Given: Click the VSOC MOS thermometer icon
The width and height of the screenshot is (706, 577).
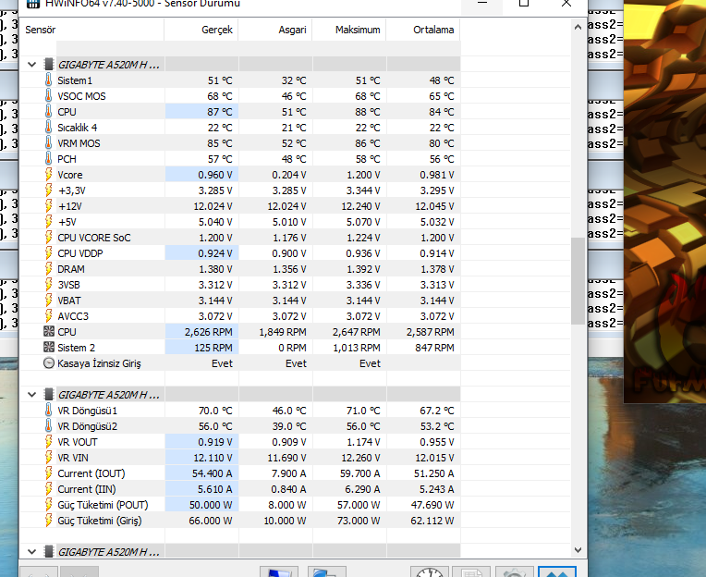Looking at the screenshot, I should [49, 96].
